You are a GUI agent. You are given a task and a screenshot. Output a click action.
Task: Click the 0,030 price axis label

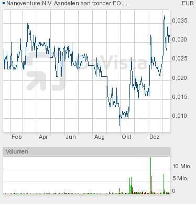point(180,39)
